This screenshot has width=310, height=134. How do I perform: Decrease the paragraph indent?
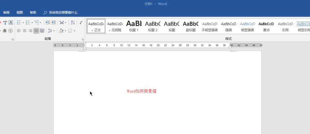[48, 23]
